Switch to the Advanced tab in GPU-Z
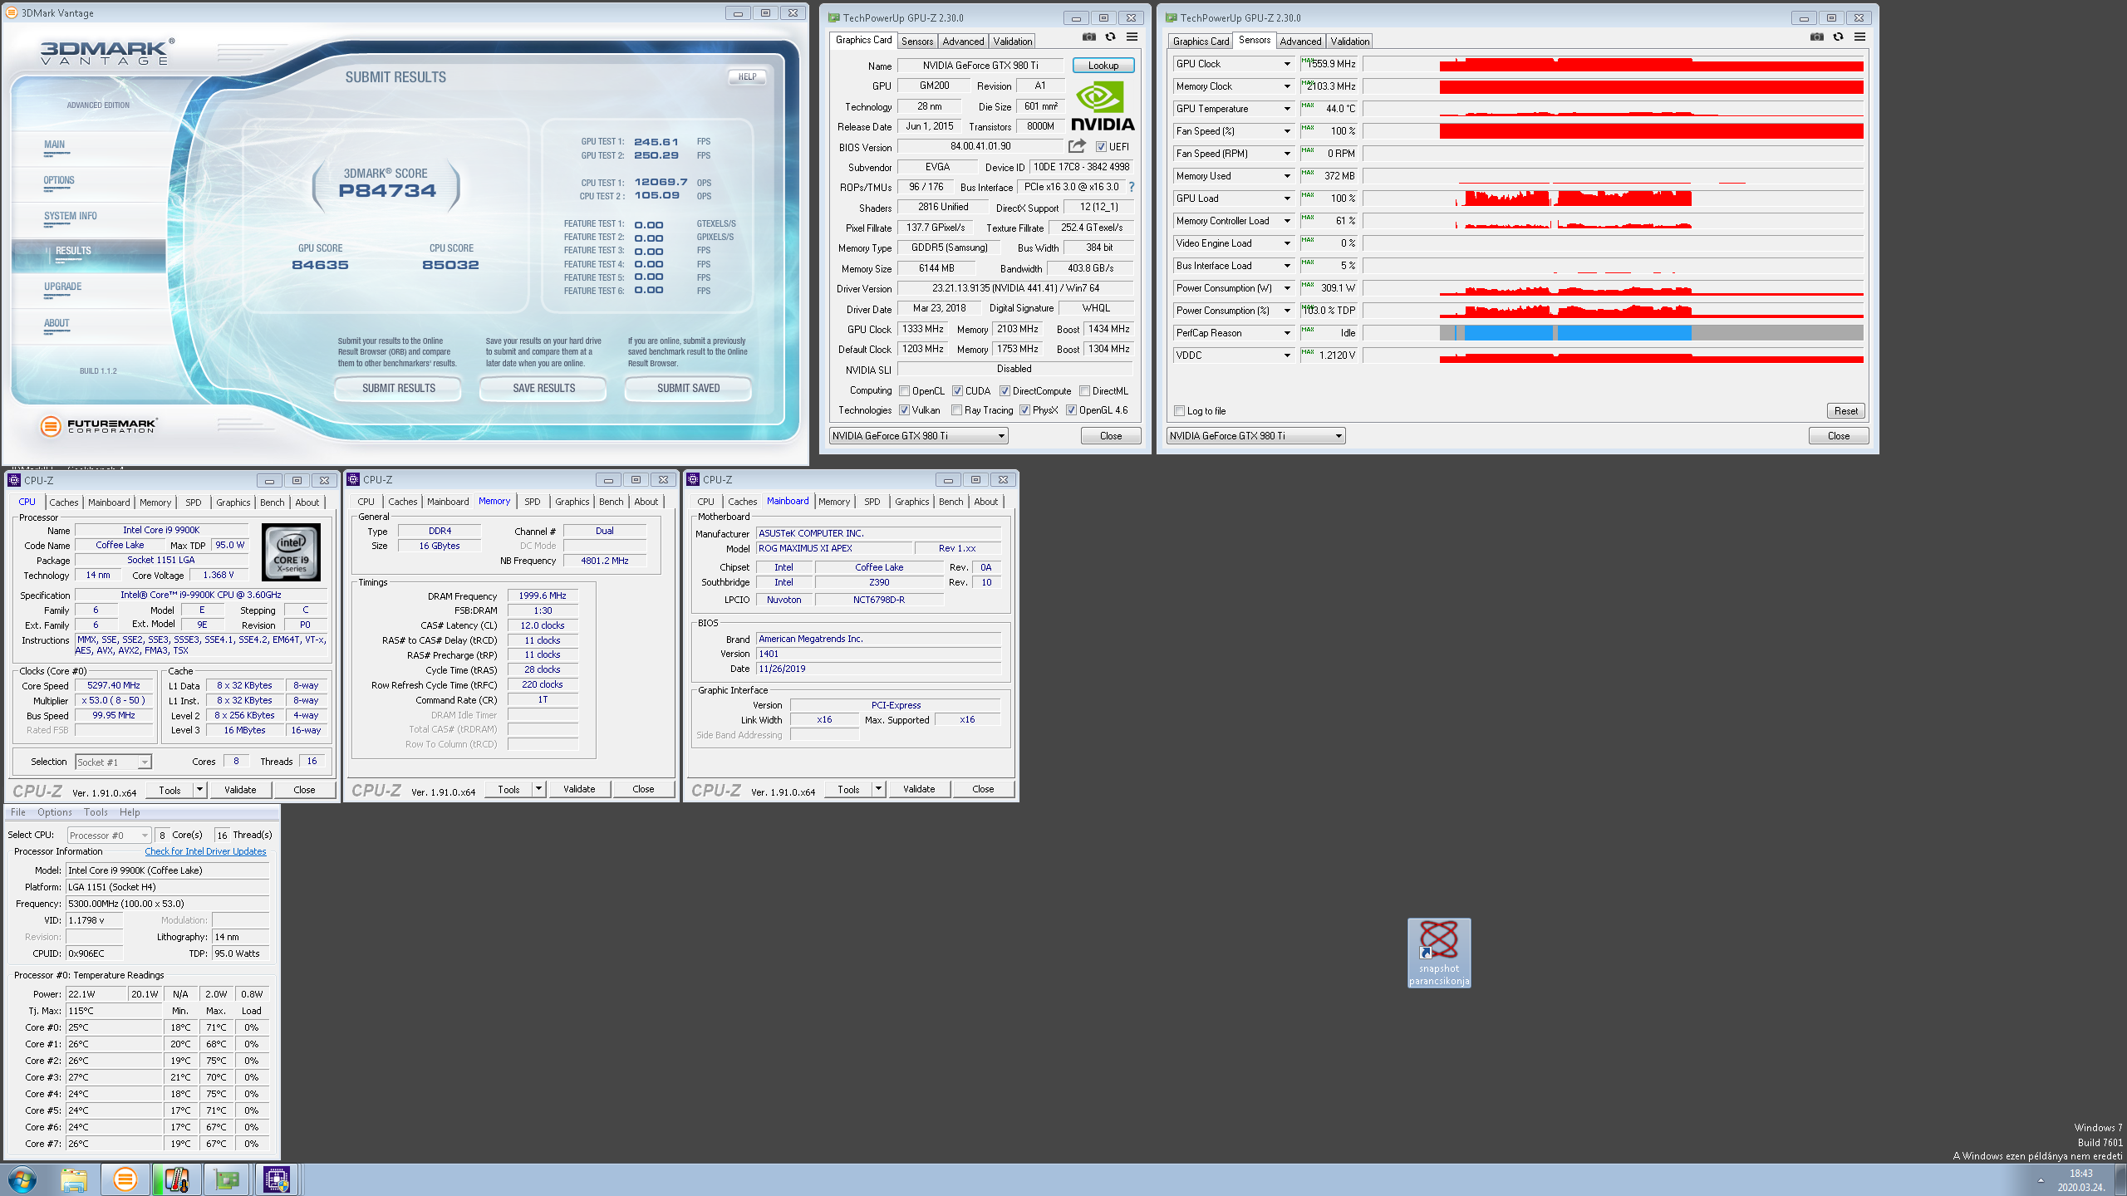The width and height of the screenshot is (2127, 1196). pos(963,41)
